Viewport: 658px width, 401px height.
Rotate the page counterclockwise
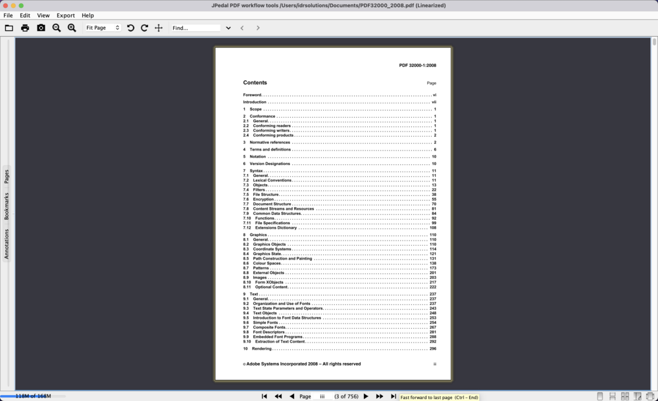[x=130, y=28]
